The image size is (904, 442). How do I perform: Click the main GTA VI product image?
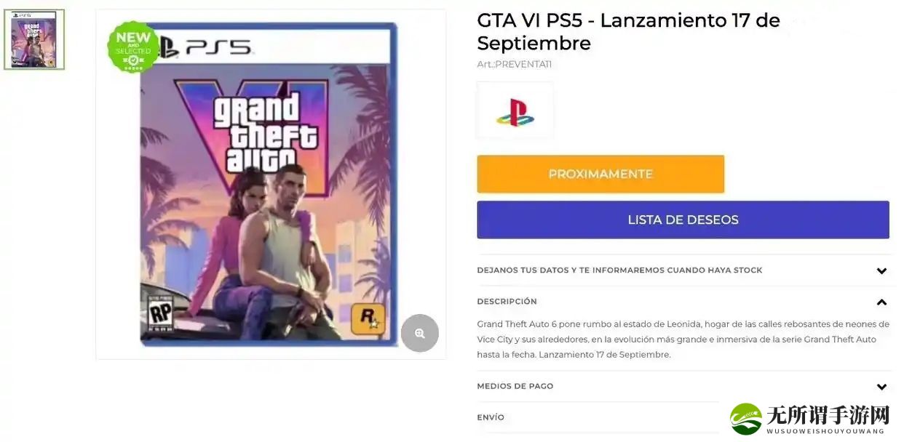(x=270, y=184)
